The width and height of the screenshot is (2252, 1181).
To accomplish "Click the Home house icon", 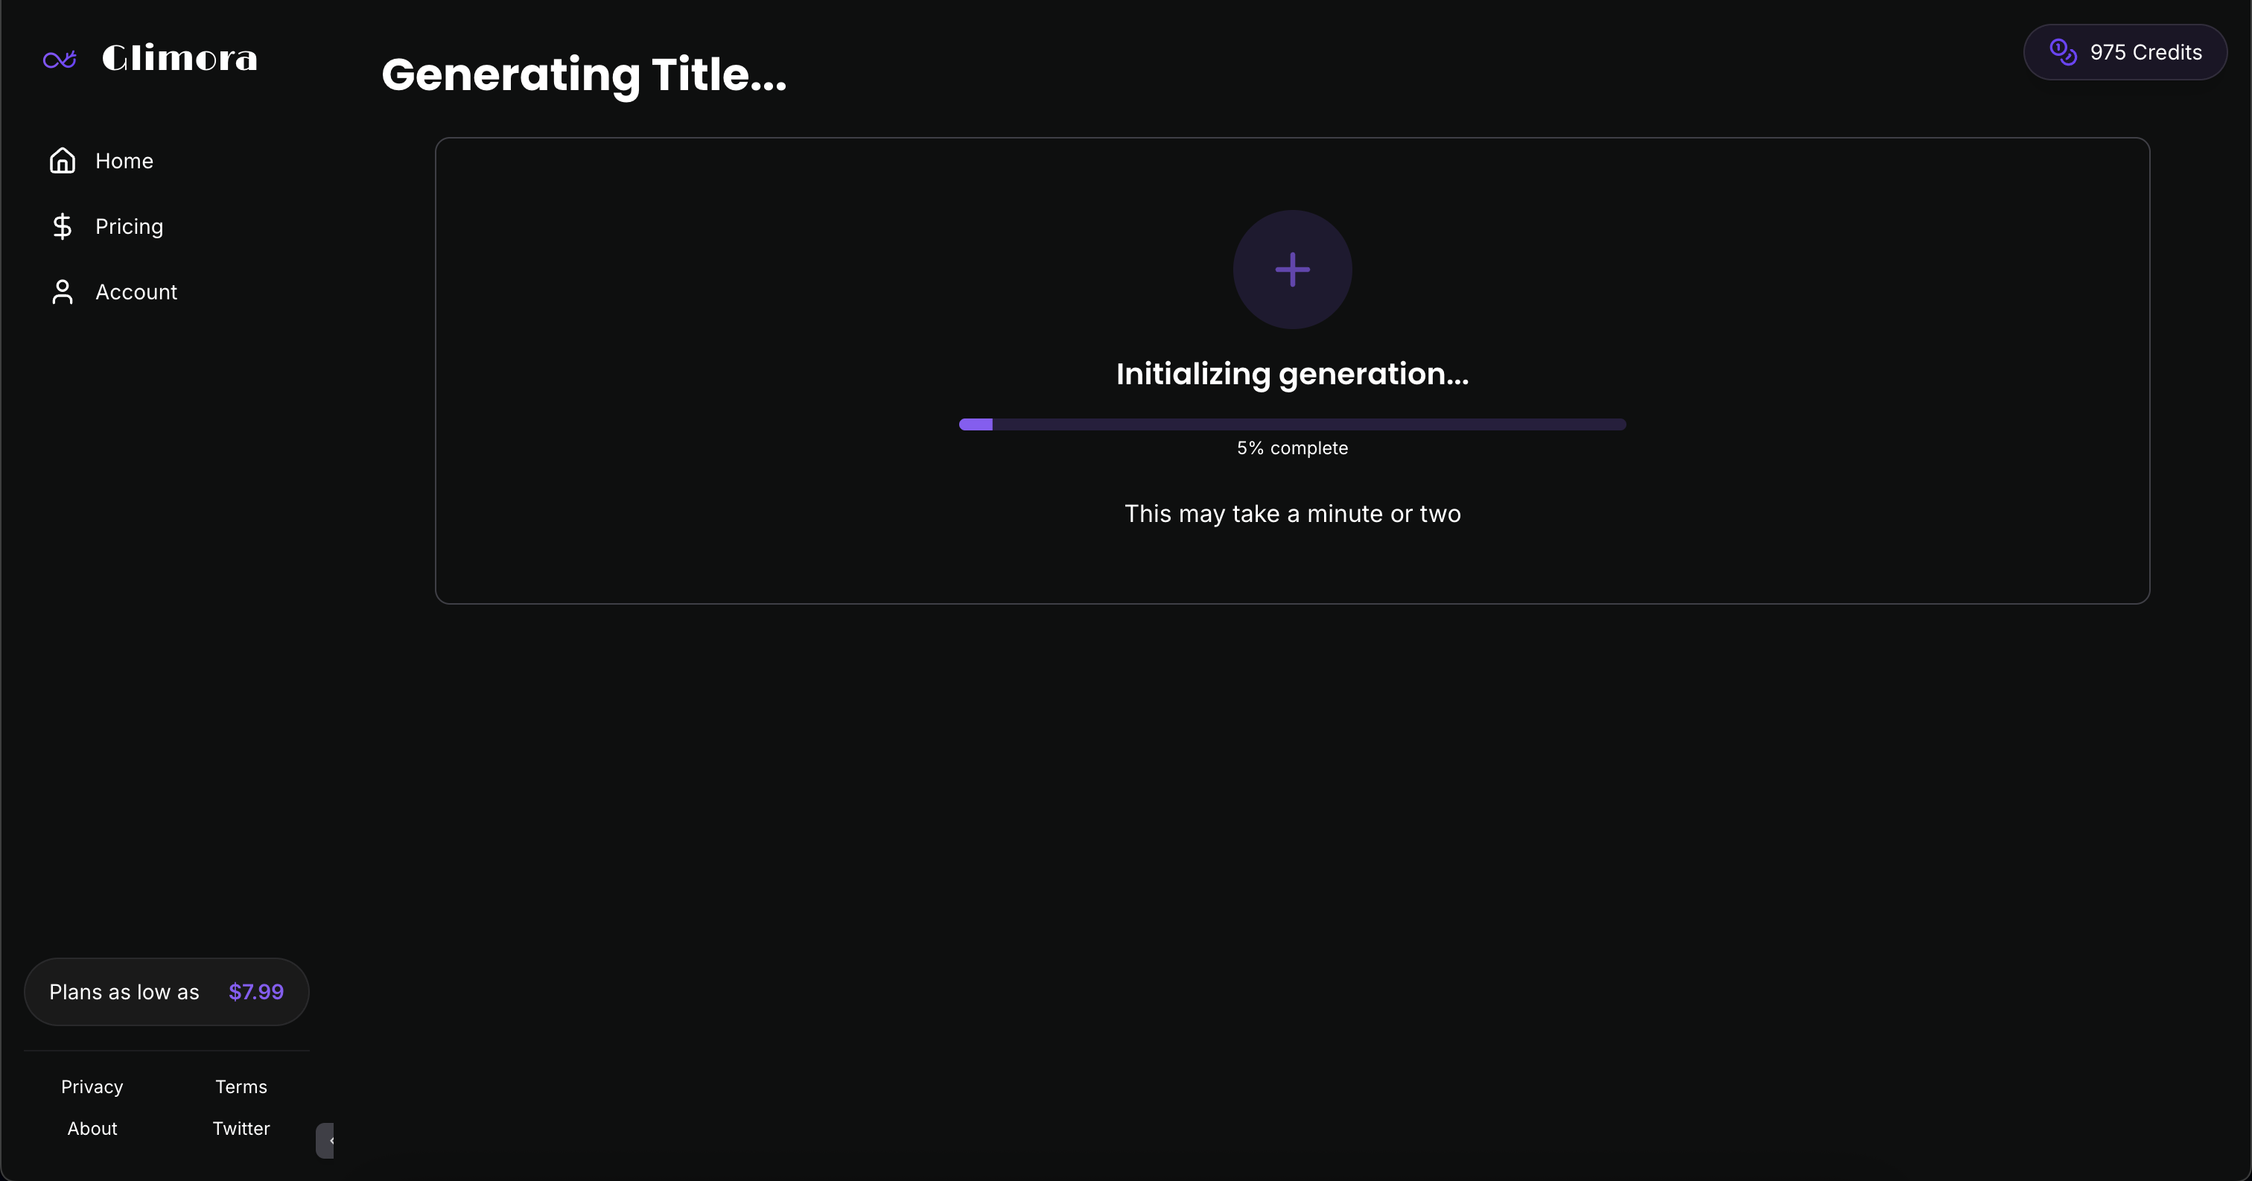I will [x=62, y=161].
